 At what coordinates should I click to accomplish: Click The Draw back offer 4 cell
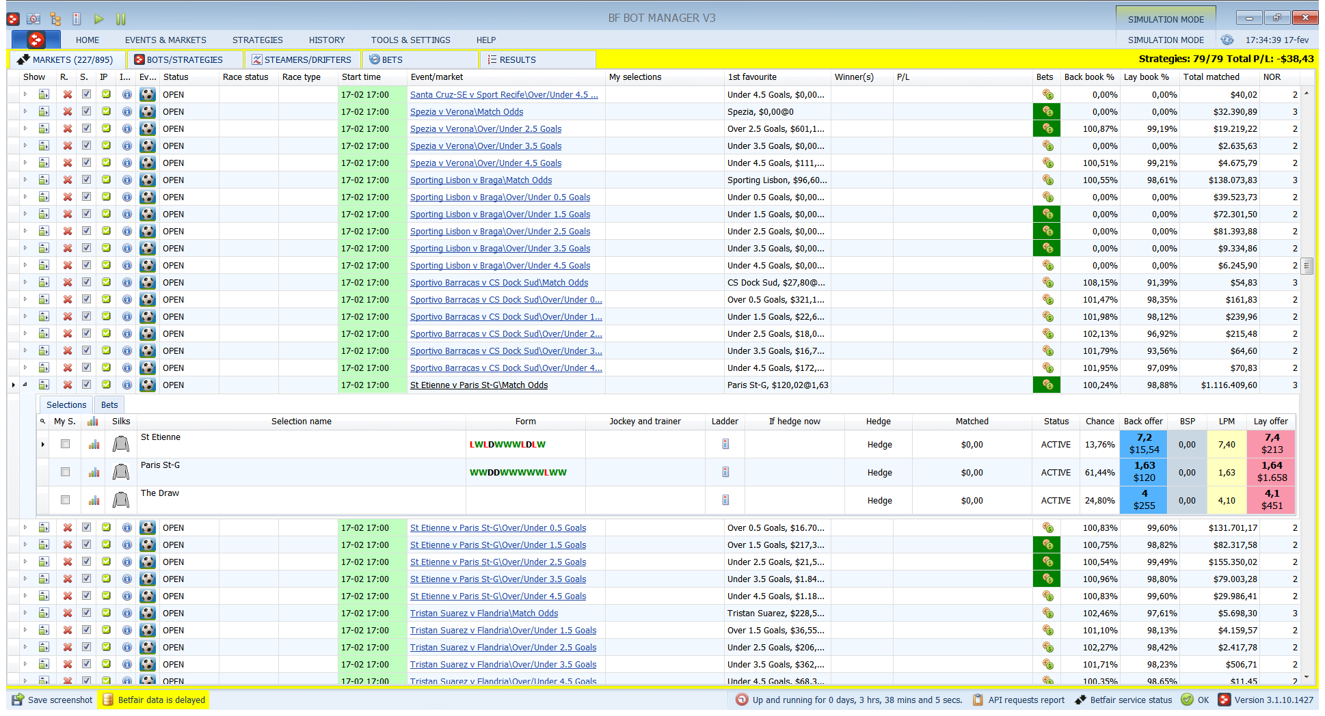(1144, 500)
